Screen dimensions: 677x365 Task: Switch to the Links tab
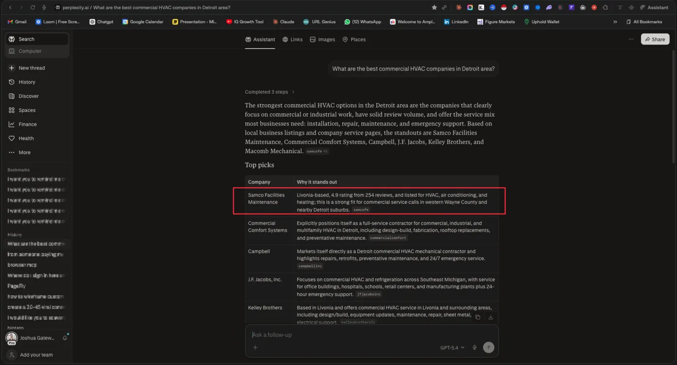coord(293,40)
